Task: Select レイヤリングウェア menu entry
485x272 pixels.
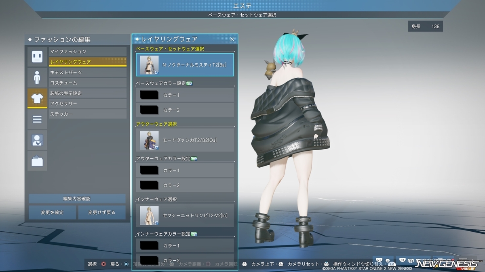Action: [88, 62]
